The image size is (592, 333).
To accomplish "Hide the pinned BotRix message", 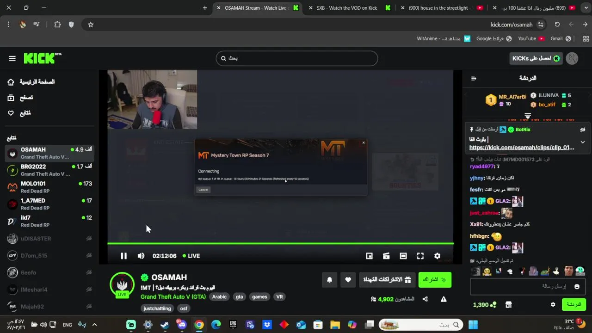I will pyautogui.click(x=583, y=130).
